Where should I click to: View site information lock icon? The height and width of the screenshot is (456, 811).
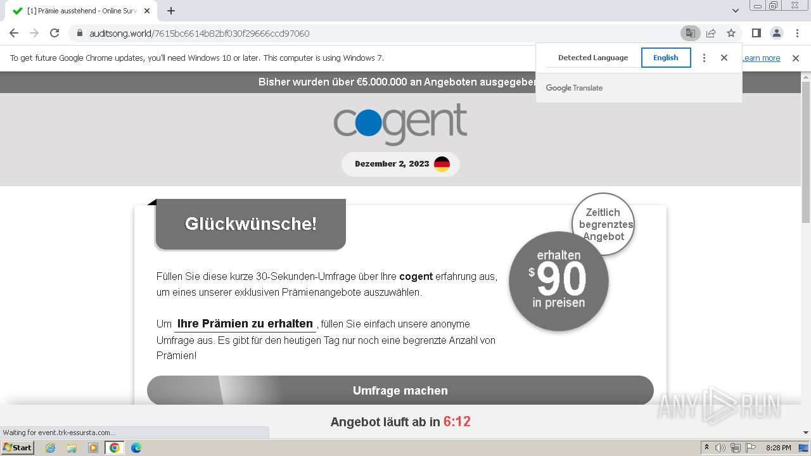click(80, 33)
